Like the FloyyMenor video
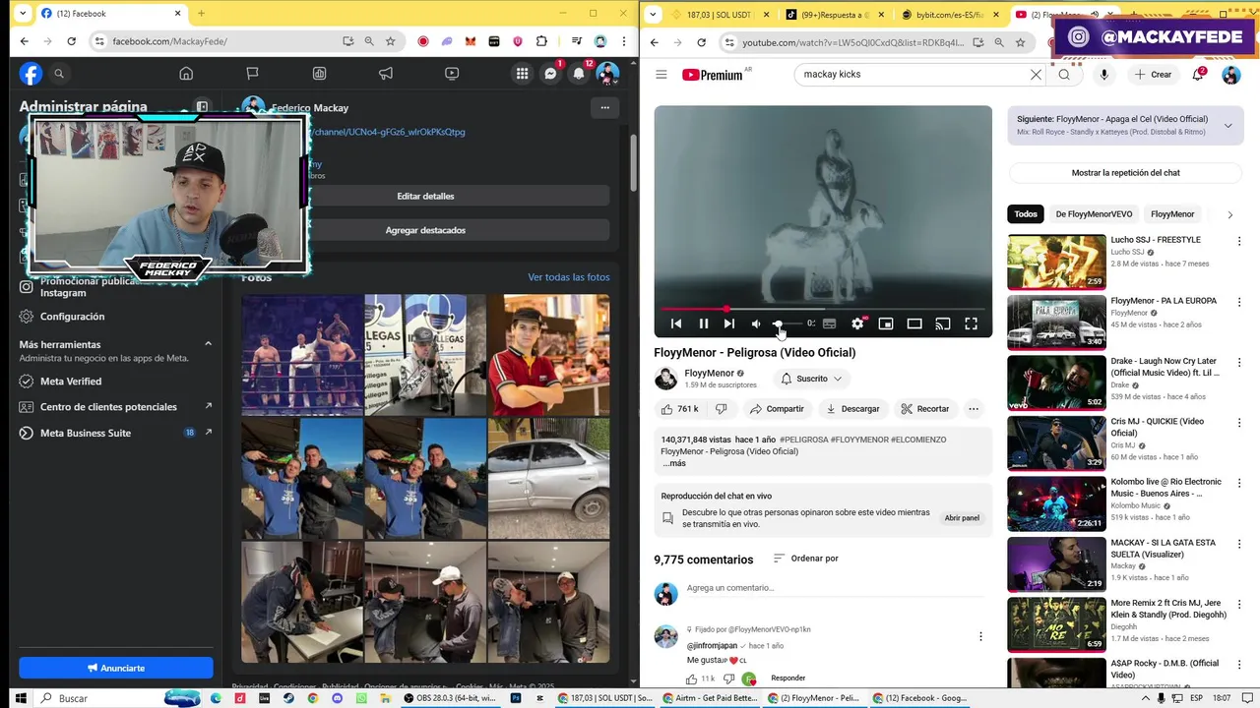 pyautogui.click(x=680, y=409)
